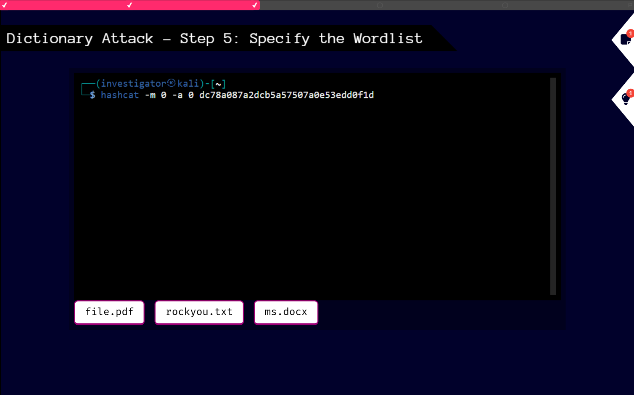Click the "-m 0" flag in command
634x395 pixels.
click(156, 95)
